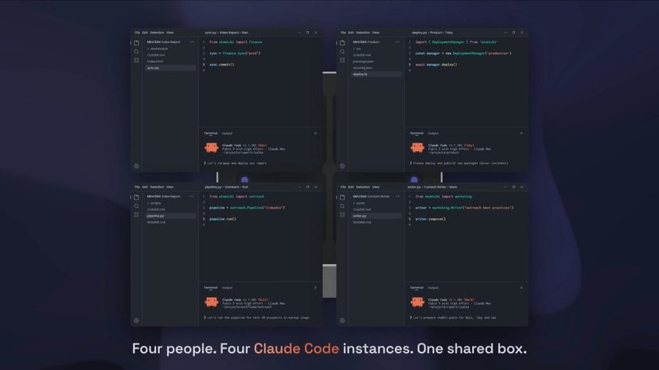Expand the posts folder
Image resolution: width=659 pixels, height=370 pixels.
(359, 203)
